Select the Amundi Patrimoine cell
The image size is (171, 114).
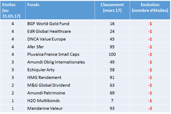(46, 93)
